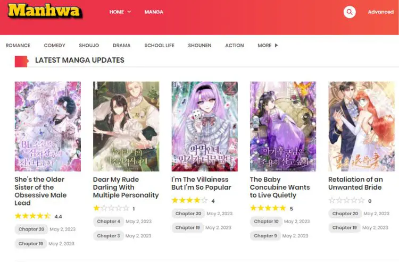399x265 pixels.
Task: Open the Retaliation of an Unwanted Bride cover
Action: (361, 126)
